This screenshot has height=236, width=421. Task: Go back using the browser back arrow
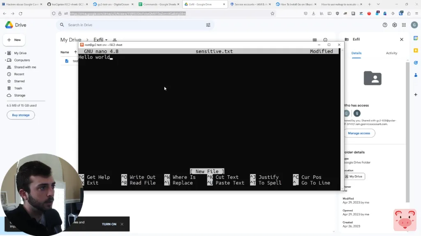pyautogui.click(x=5, y=14)
